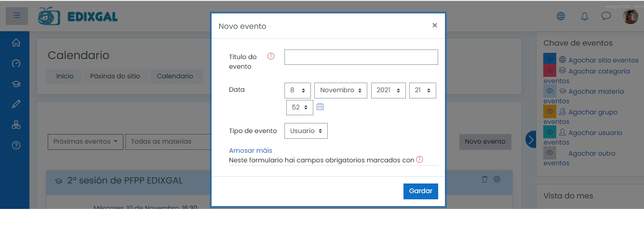Delete event using the trash icon
The image size is (644, 232).
pos(485,179)
